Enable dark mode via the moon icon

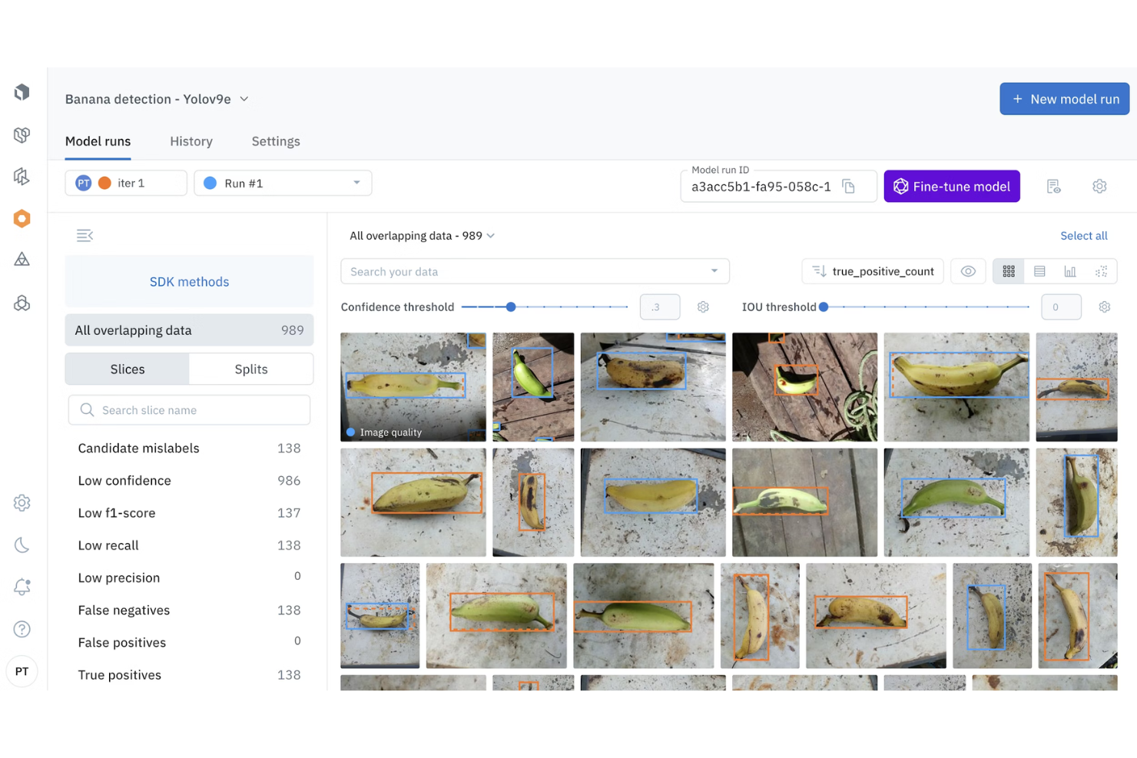[22, 545]
